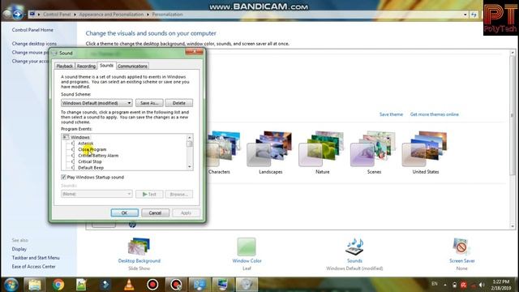Click the second red record icon on taskbar
The height and width of the screenshot is (292, 519).
pyautogui.click(x=176, y=285)
